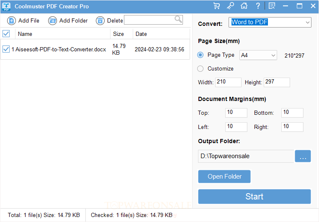319x222 pixels.
Task: Click the Start button
Action: coord(254,197)
